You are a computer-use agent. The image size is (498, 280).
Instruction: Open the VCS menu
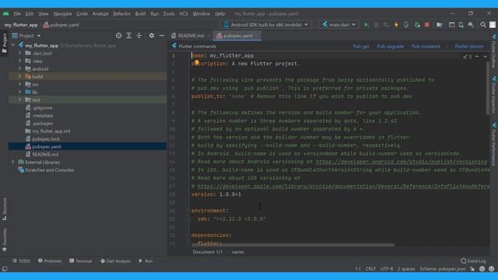184,14
